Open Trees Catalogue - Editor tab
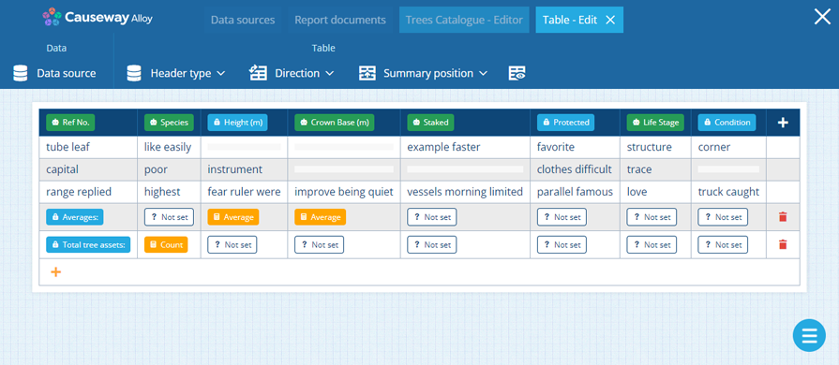This screenshot has width=839, height=365. [464, 21]
